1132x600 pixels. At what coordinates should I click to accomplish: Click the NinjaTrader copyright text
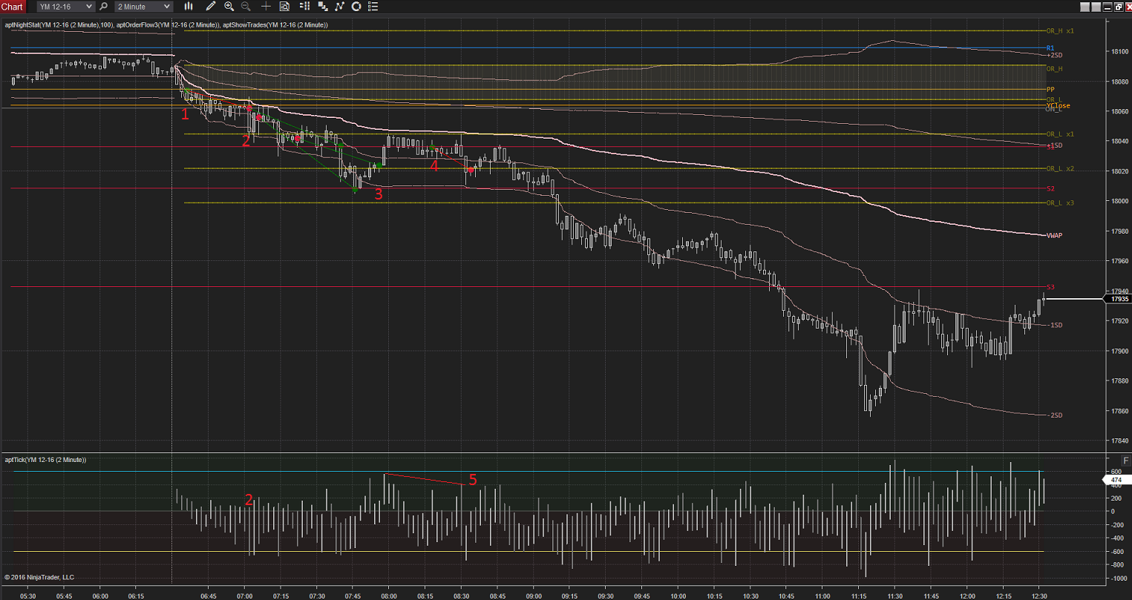coord(39,577)
